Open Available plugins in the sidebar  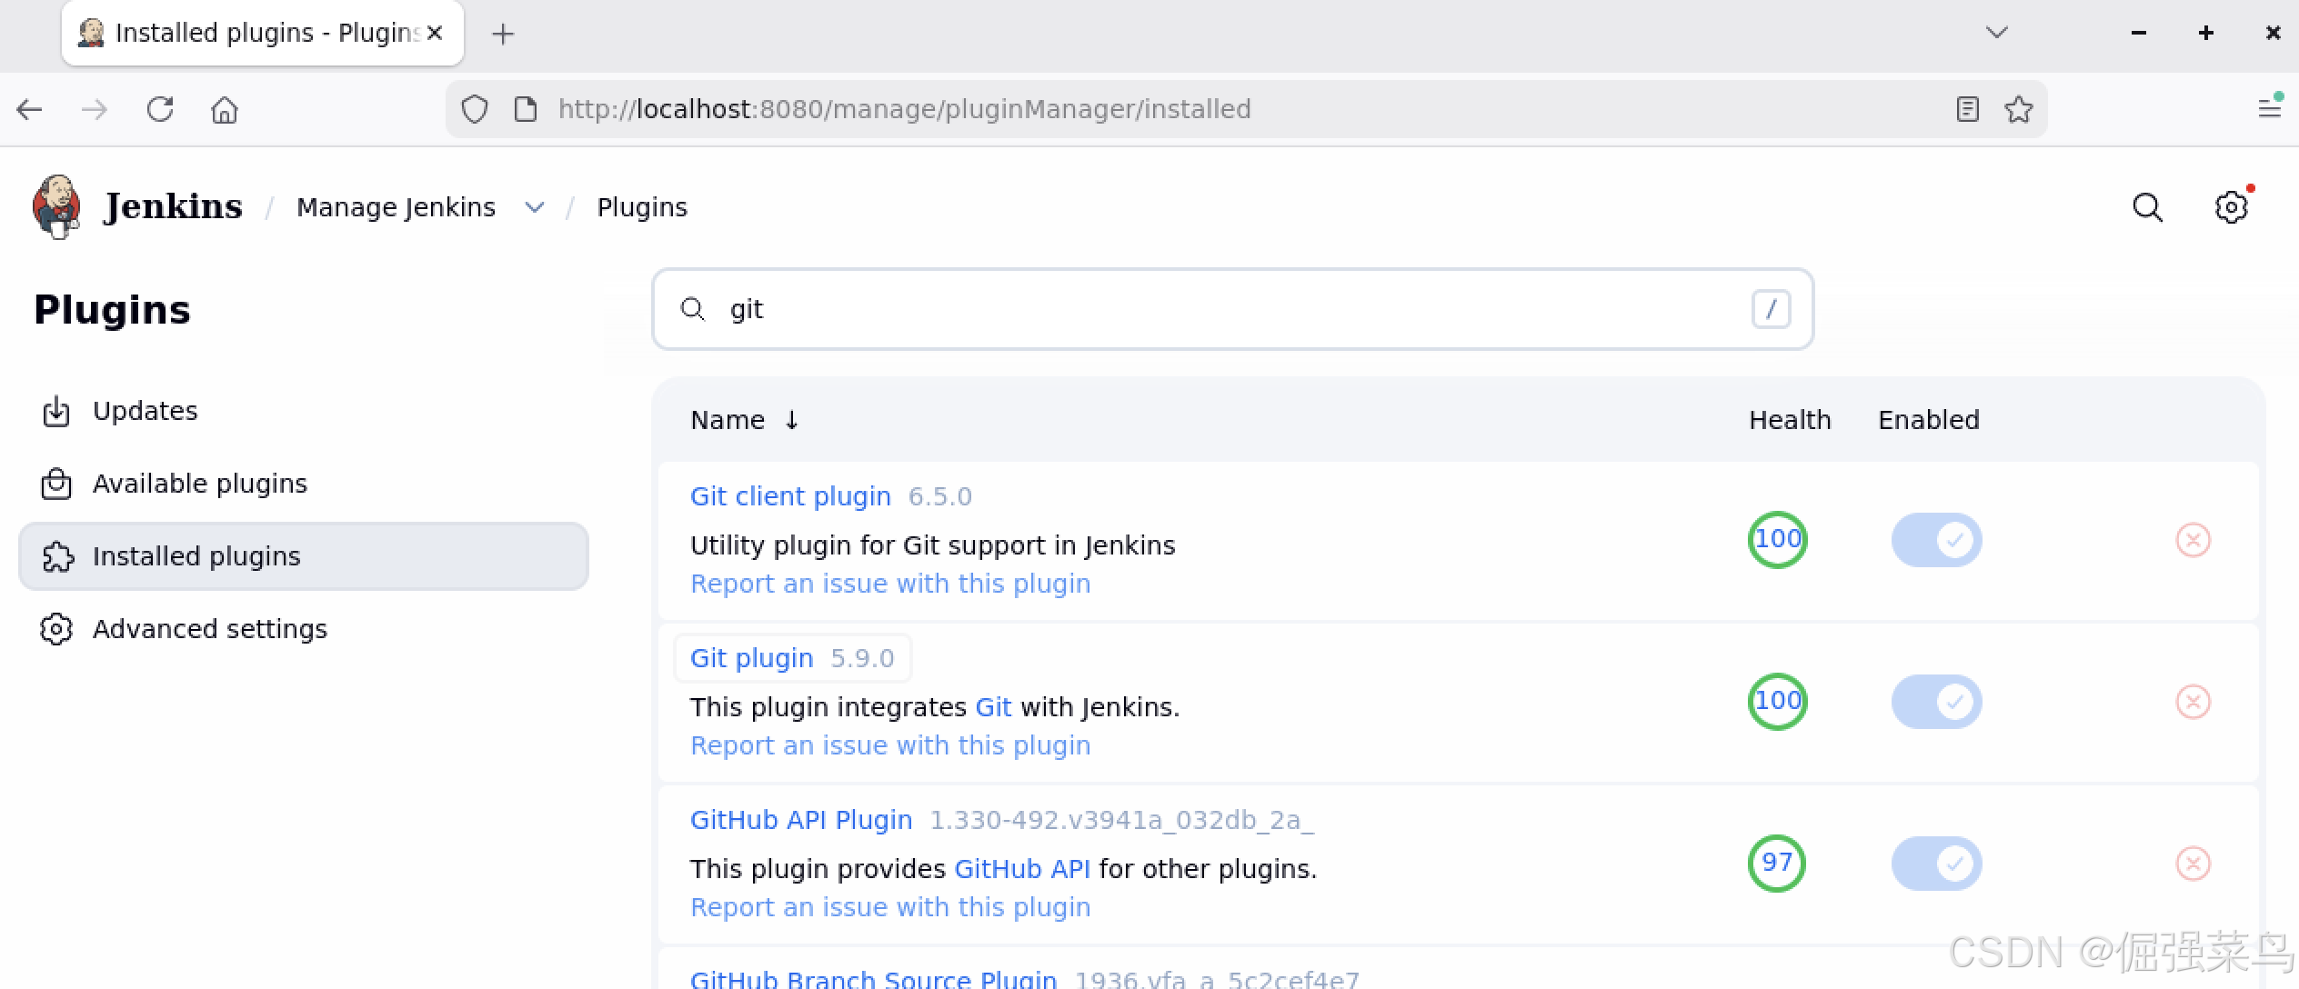[199, 484]
